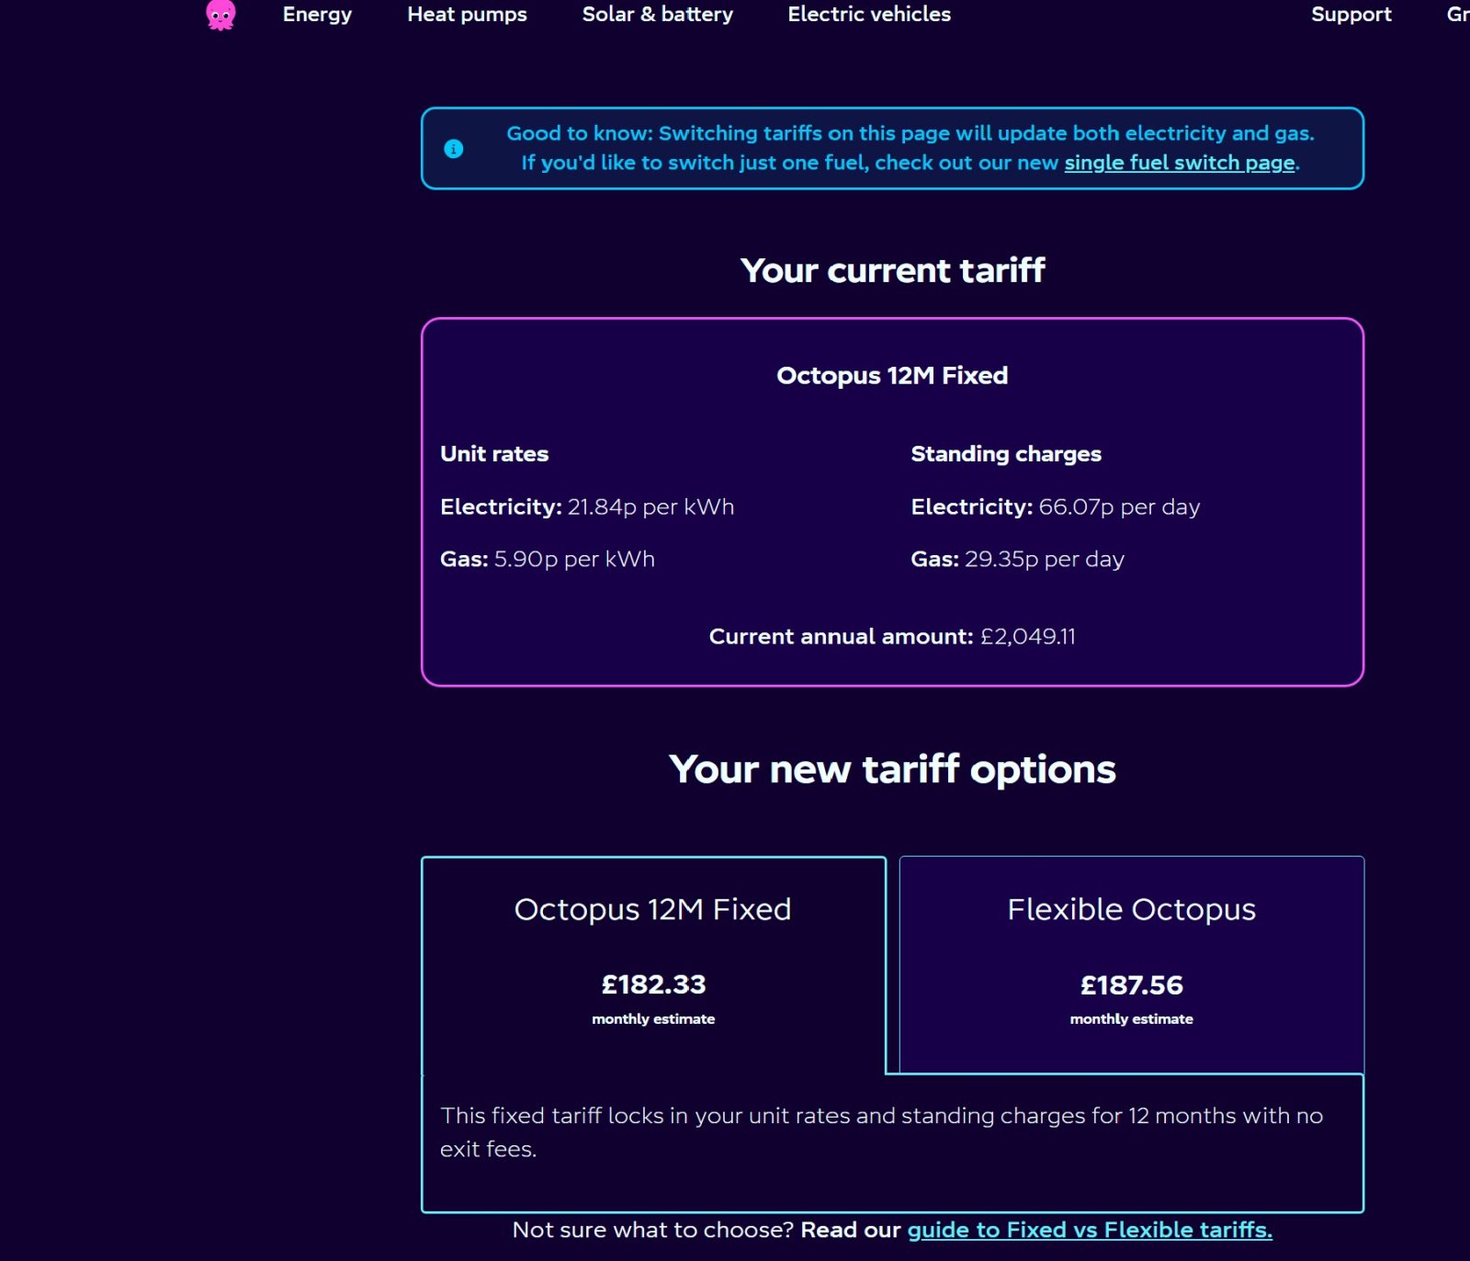Open the Electric vehicles menu item
Image resolution: width=1470 pixels, height=1261 pixels.
pos(869,14)
